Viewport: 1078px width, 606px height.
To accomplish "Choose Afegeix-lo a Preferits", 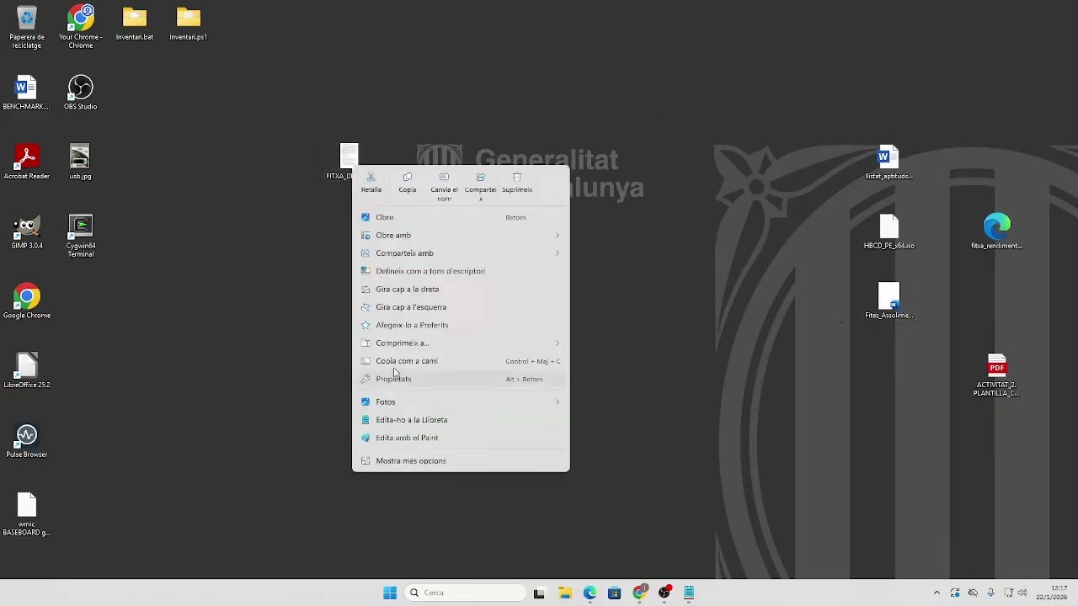I will point(461,325).
